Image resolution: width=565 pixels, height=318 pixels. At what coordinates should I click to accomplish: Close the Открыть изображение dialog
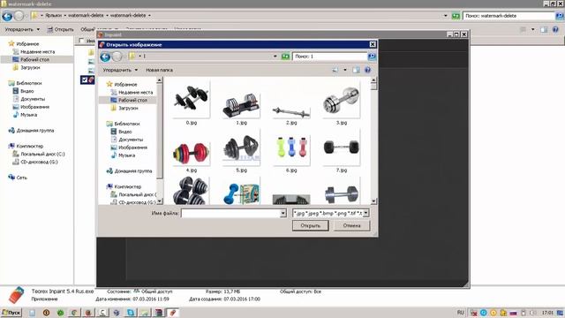point(373,44)
